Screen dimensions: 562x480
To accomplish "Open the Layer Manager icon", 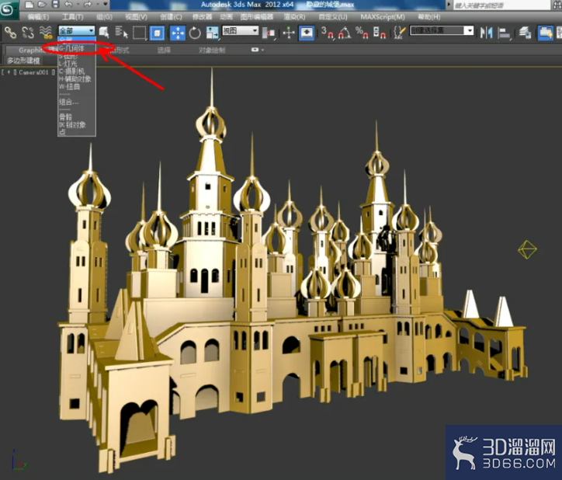I will [x=525, y=33].
